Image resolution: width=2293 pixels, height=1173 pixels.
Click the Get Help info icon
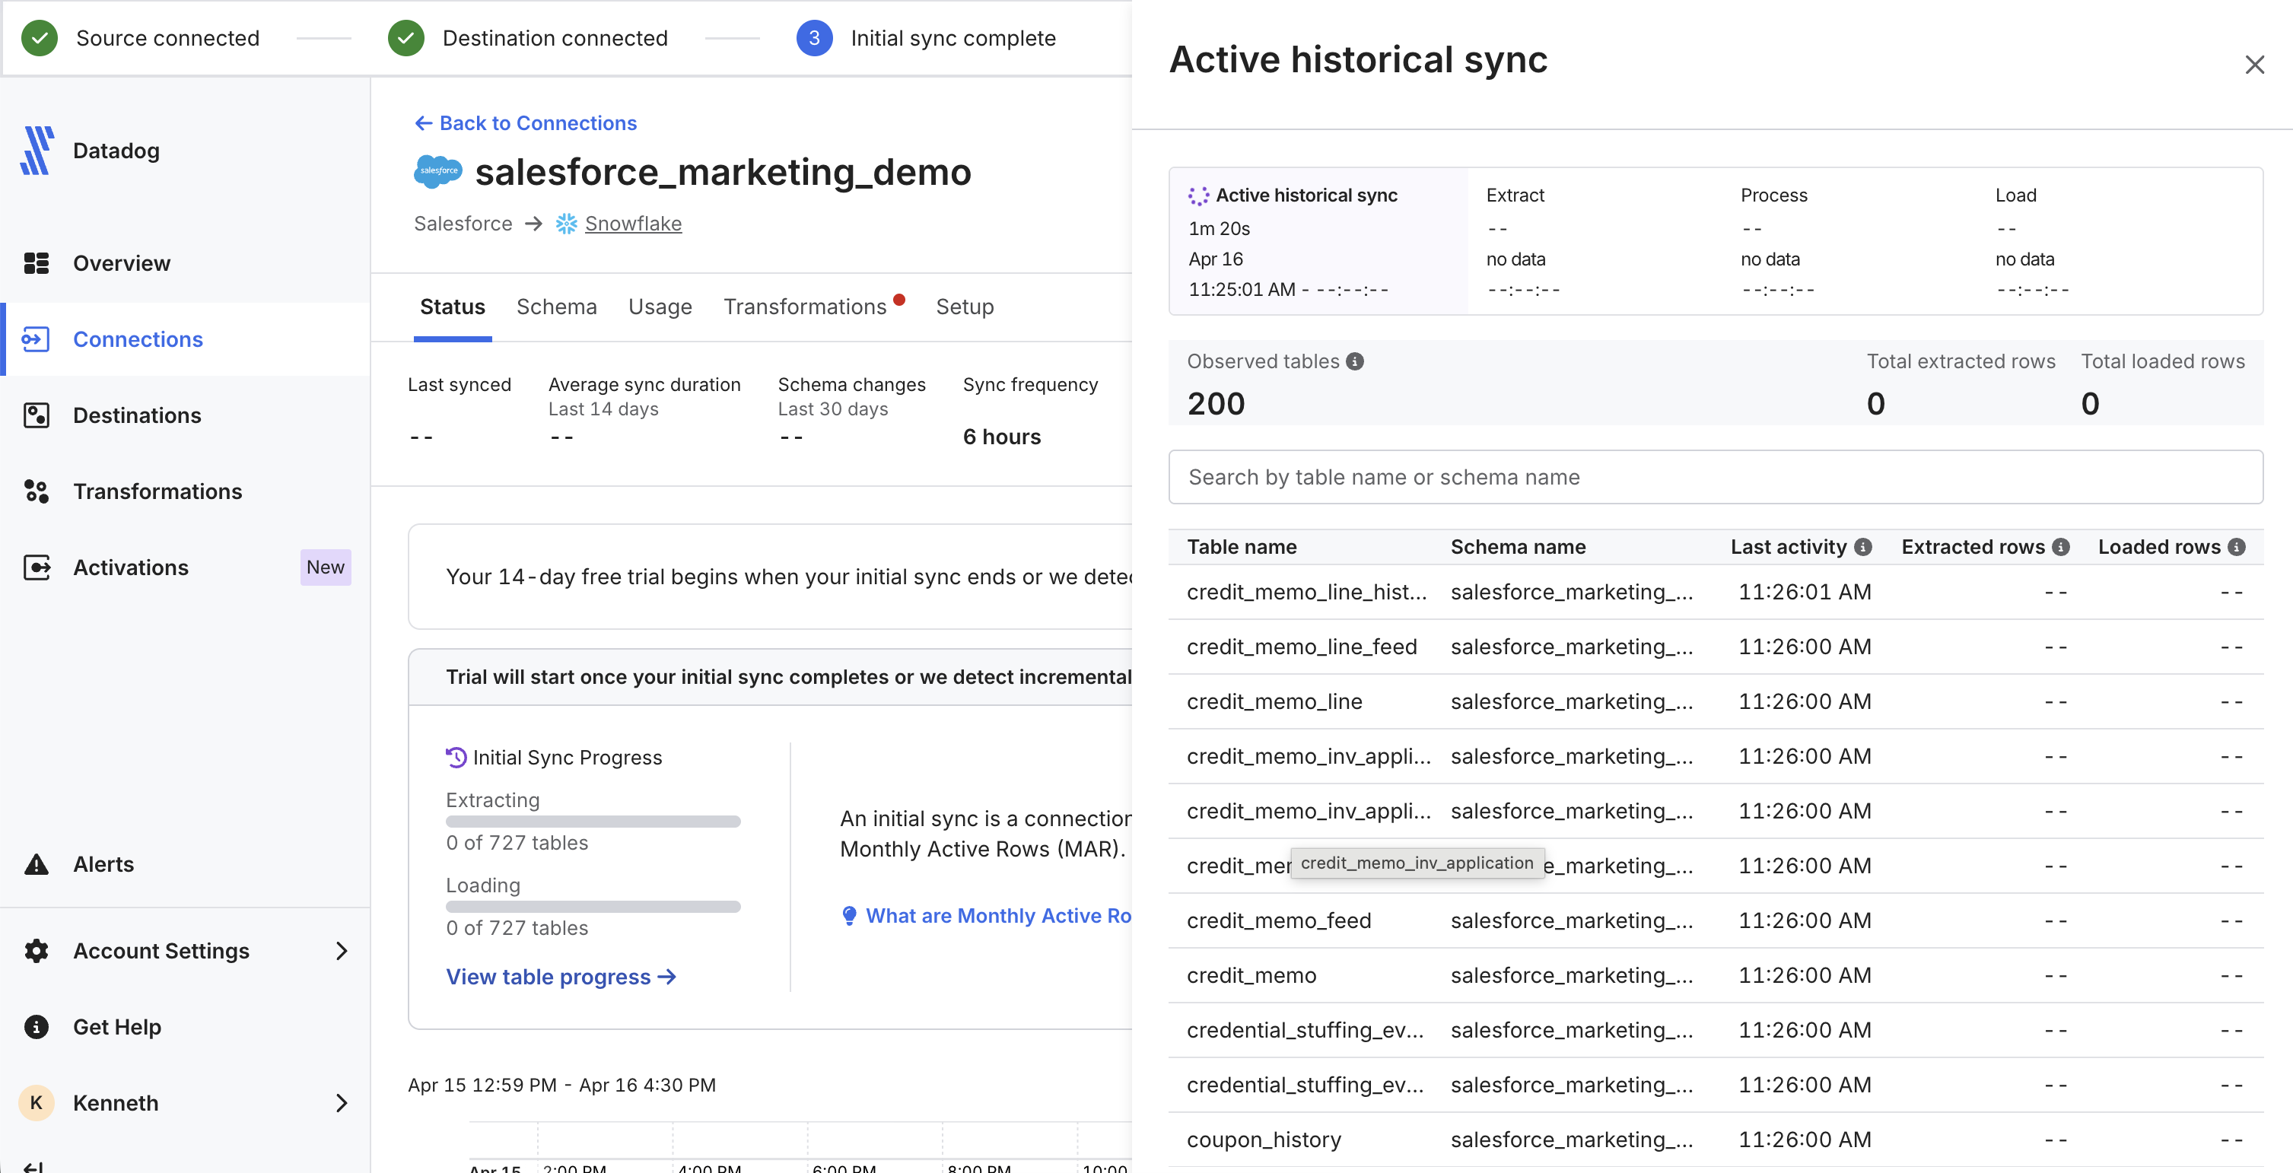(x=36, y=1026)
